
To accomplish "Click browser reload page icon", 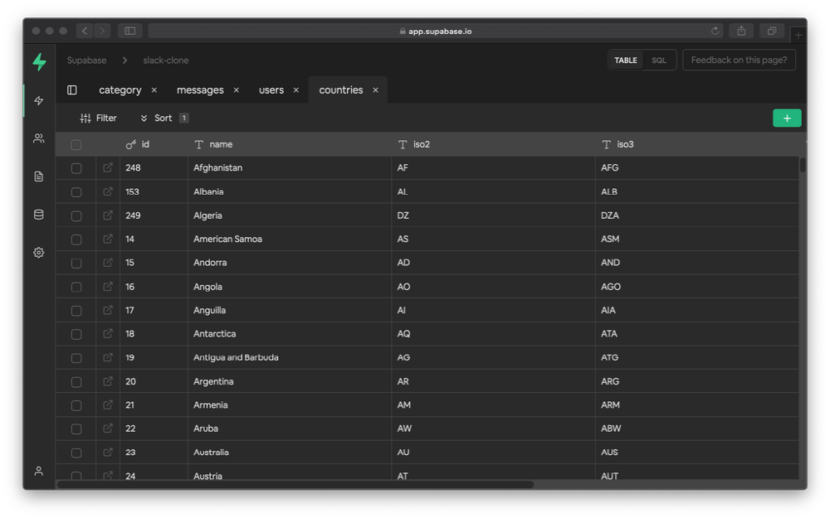I will pos(715,31).
